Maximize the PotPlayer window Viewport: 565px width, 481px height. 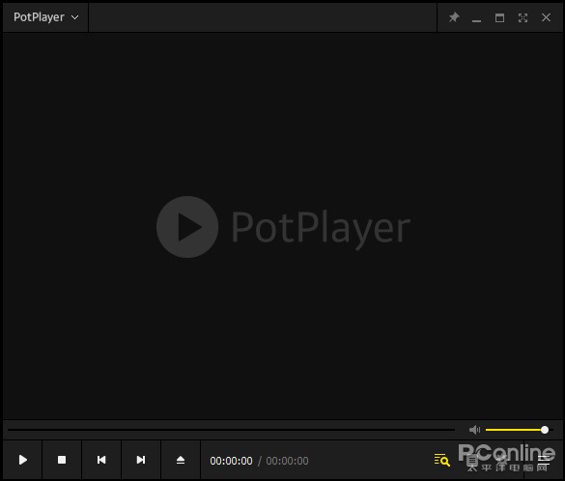(499, 17)
